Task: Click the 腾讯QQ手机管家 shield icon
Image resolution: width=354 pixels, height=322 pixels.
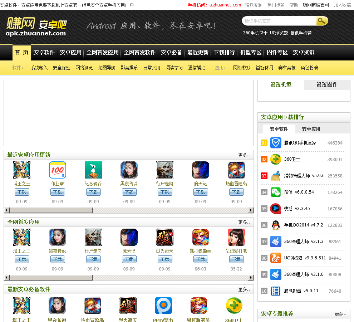Action: tap(276, 143)
